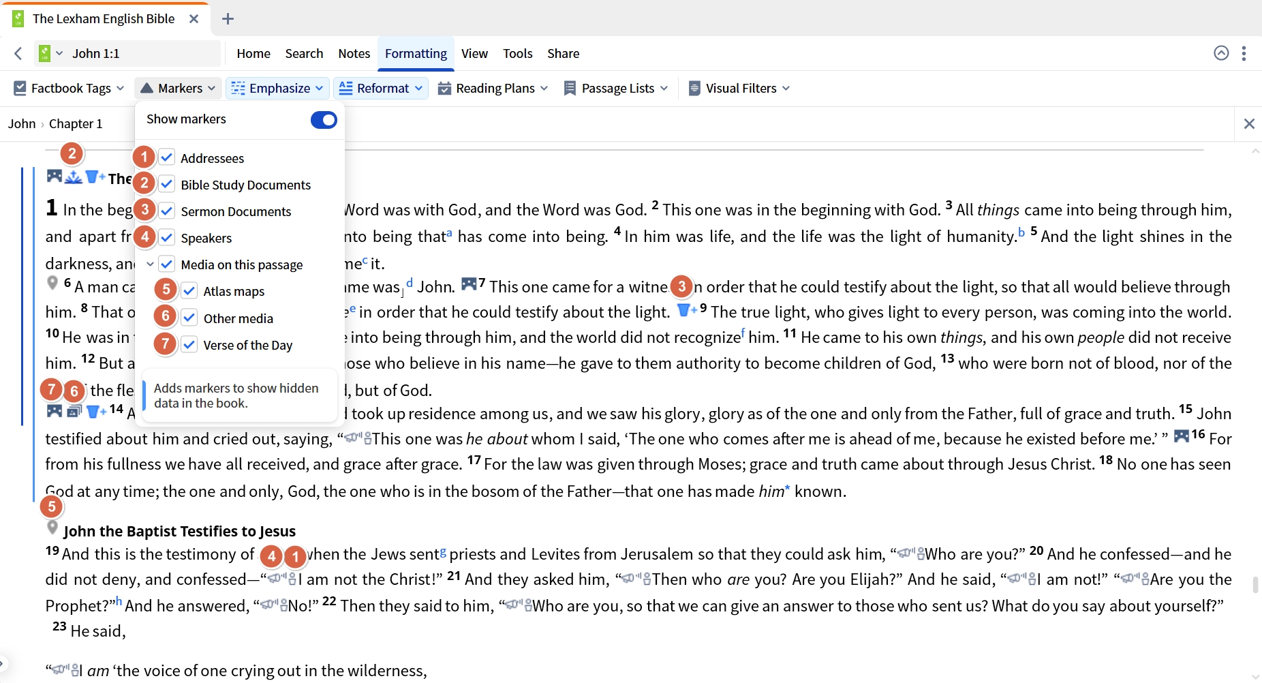1262x683 pixels.
Task: Click the green resource icon beside John 1:1
Action: pyautogui.click(x=44, y=53)
